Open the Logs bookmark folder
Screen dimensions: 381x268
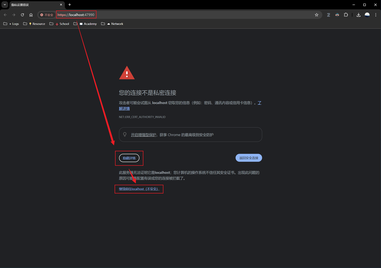(11, 24)
